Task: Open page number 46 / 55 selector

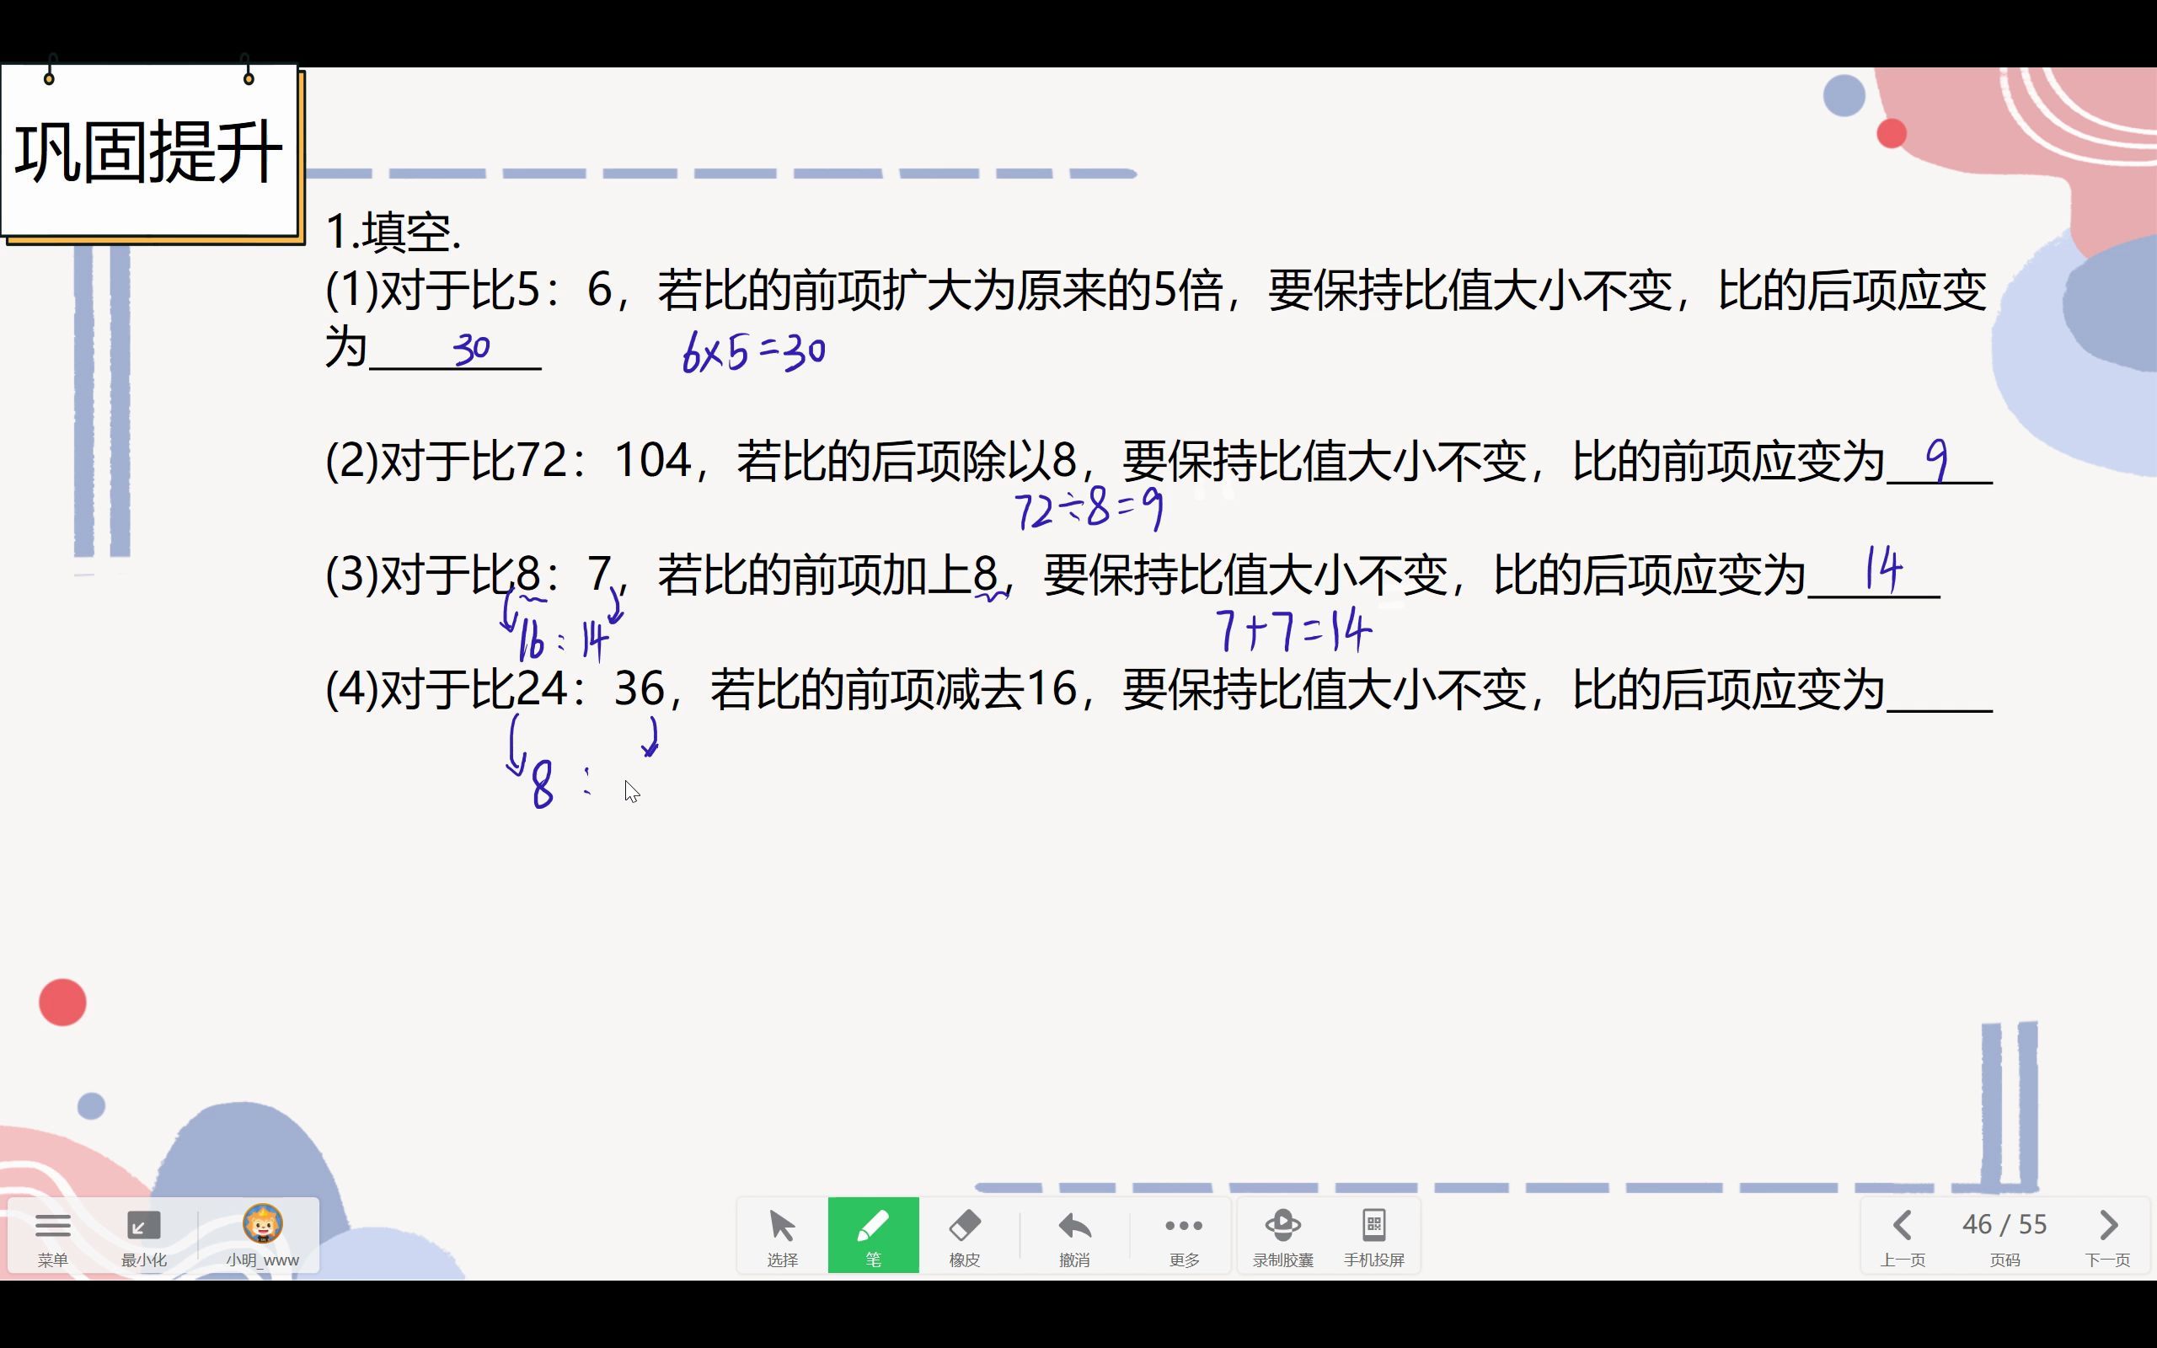Action: [x=2004, y=1236]
